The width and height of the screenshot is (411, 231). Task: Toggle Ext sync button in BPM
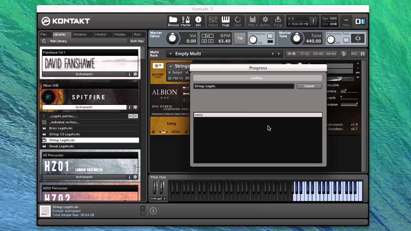click(x=207, y=36)
